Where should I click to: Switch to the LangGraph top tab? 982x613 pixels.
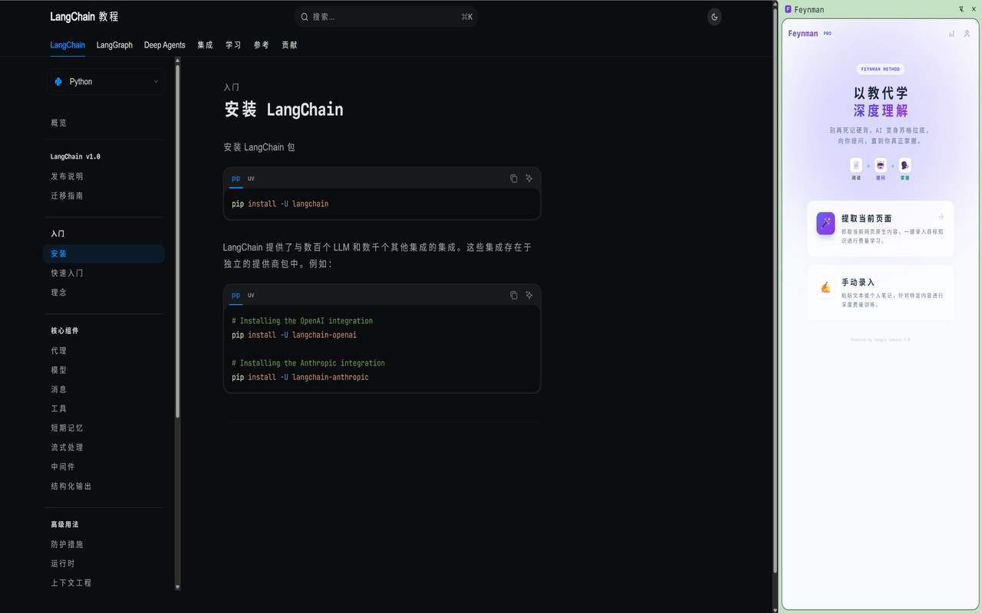click(114, 45)
